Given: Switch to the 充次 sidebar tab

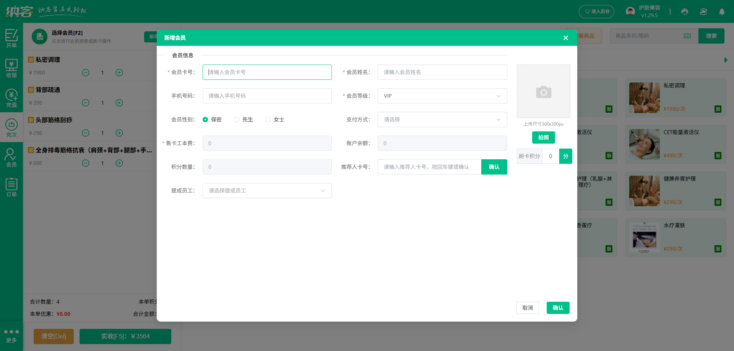Looking at the screenshot, I should 11,128.
